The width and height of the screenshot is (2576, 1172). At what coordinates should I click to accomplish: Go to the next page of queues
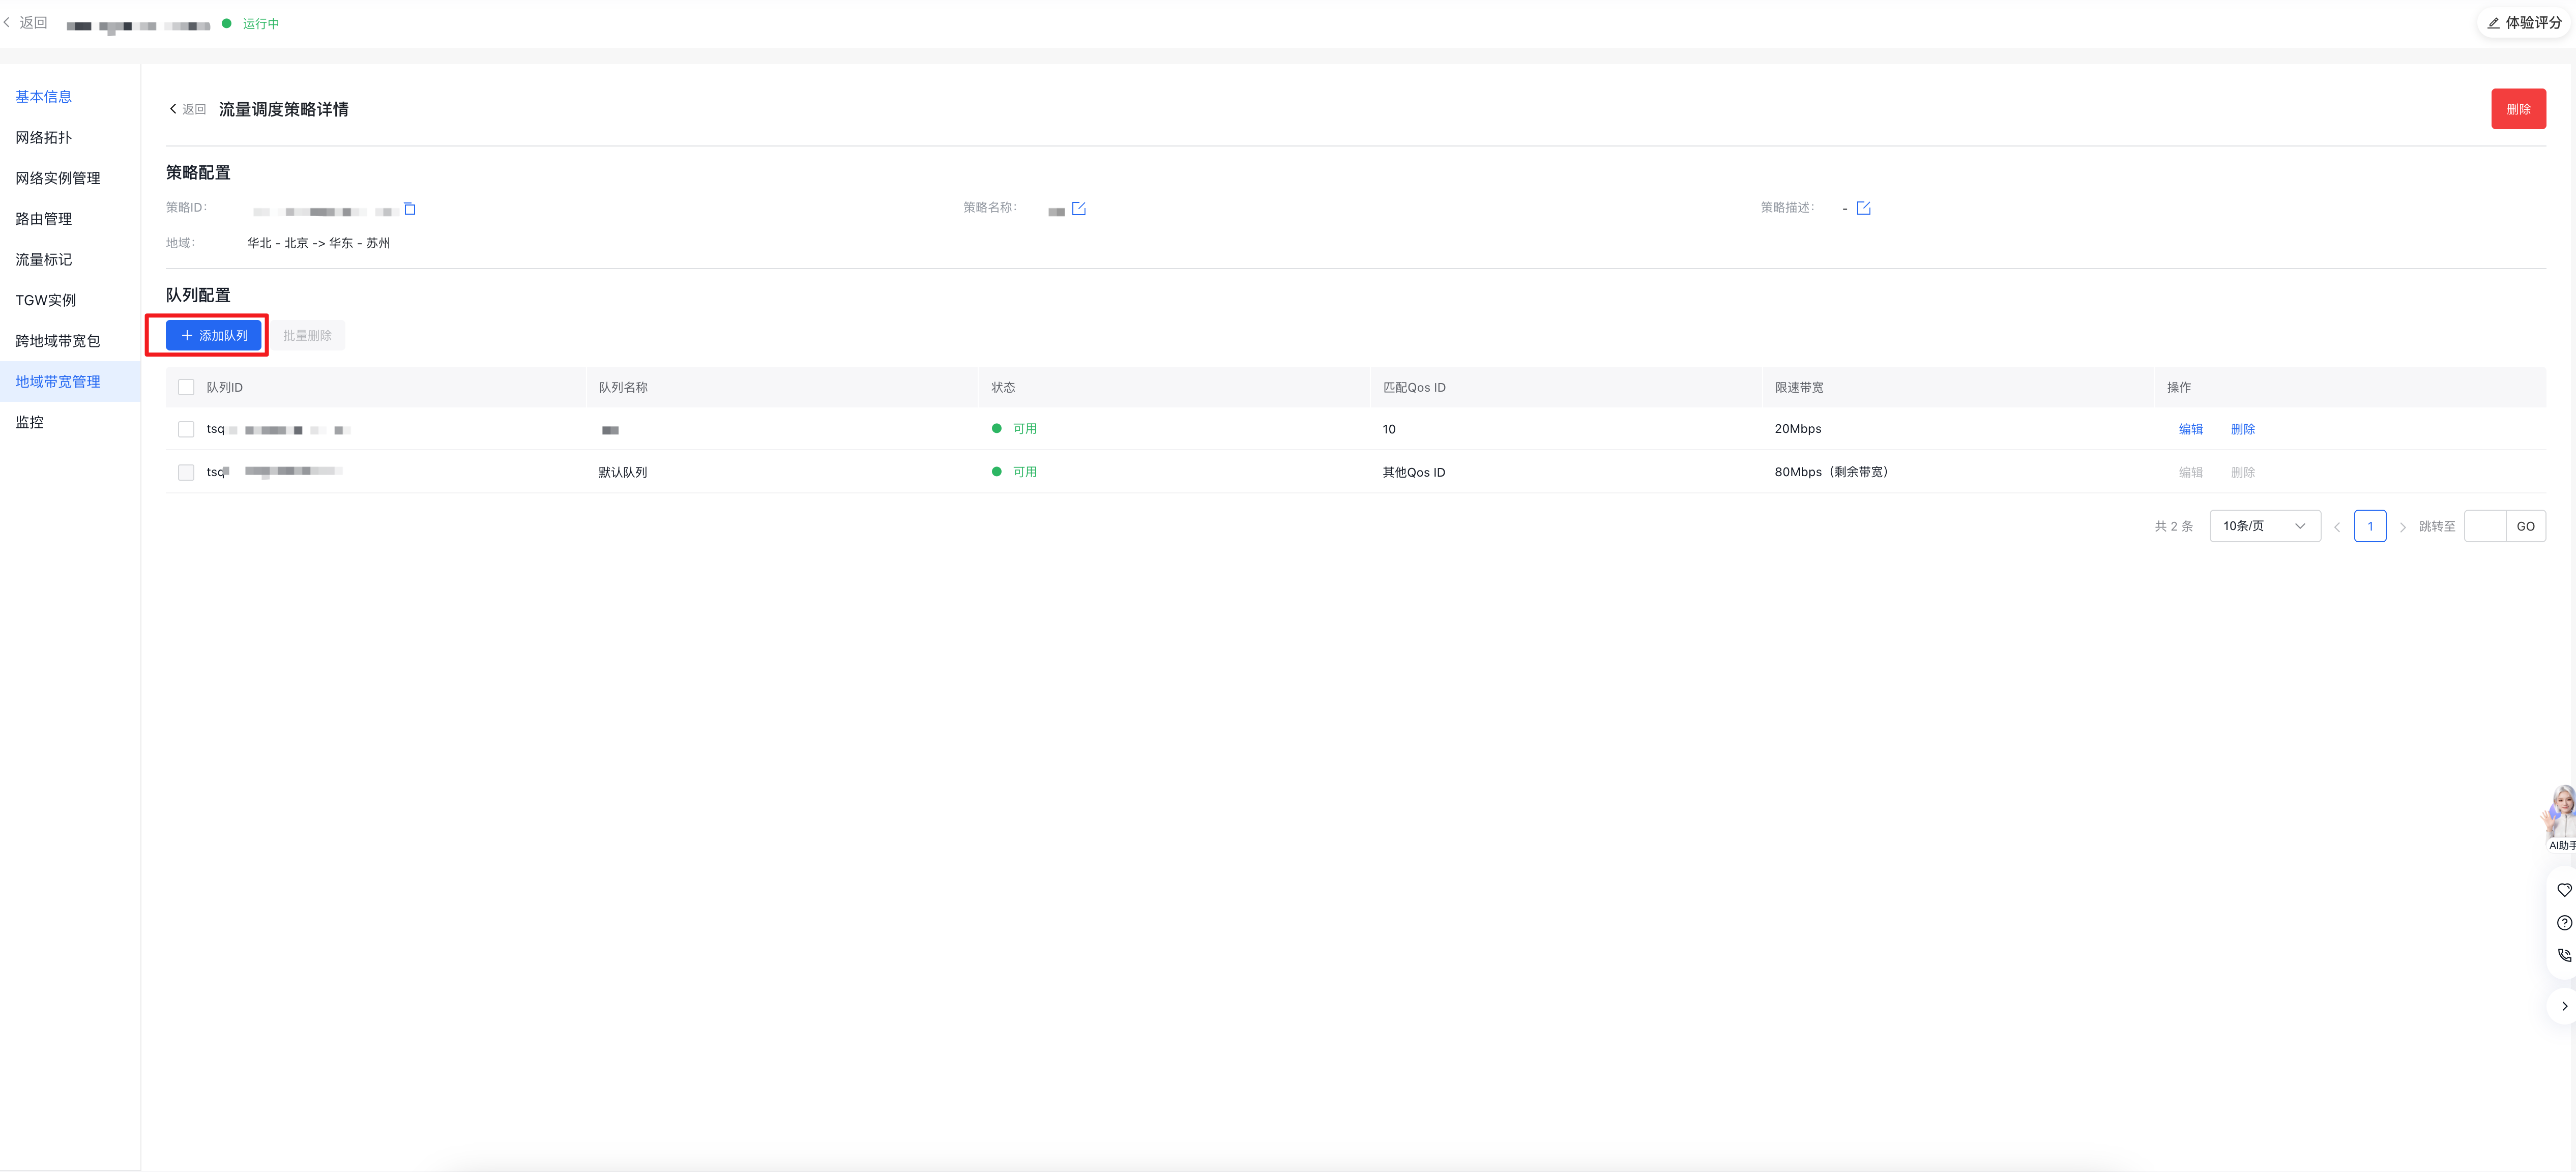2402,527
